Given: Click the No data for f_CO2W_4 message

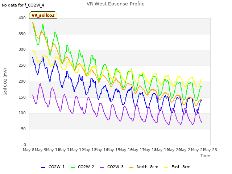Looking at the screenshot, I should point(23,5).
